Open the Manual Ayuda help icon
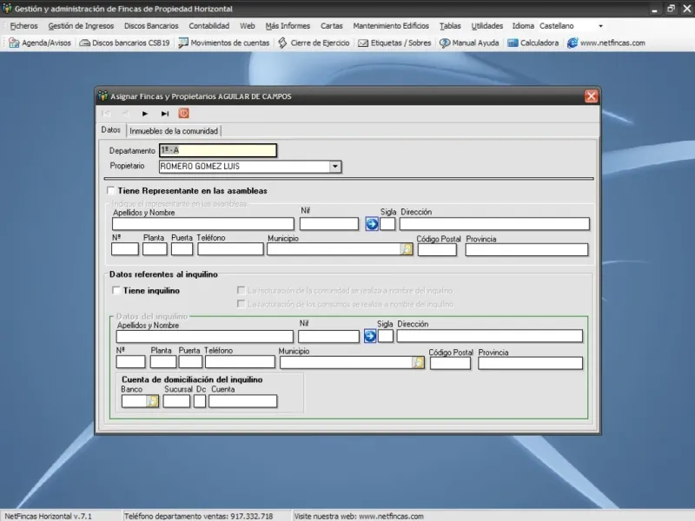The width and height of the screenshot is (695, 521). [445, 43]
